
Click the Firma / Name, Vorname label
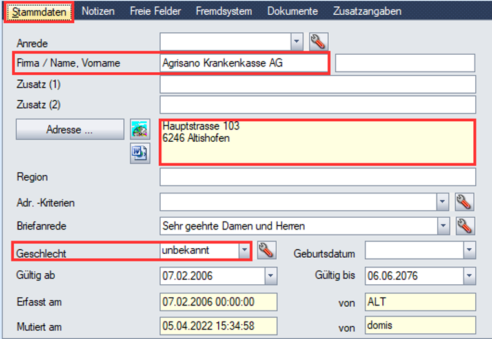point(68,63)
